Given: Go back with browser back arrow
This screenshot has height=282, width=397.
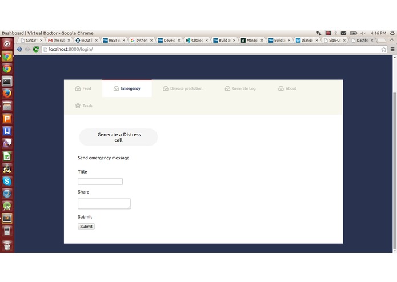Looking at the screenshot, I should (19, 49).
